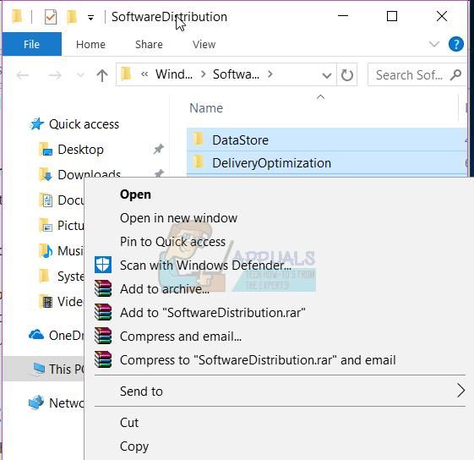
Task: Open System folder in navigation pane
Action: click(70, 277)
